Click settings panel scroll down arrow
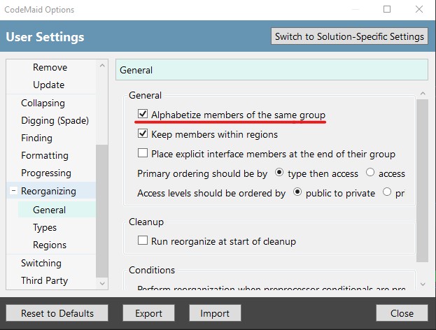This screenshot has width=436, height=330. [423, 284]
